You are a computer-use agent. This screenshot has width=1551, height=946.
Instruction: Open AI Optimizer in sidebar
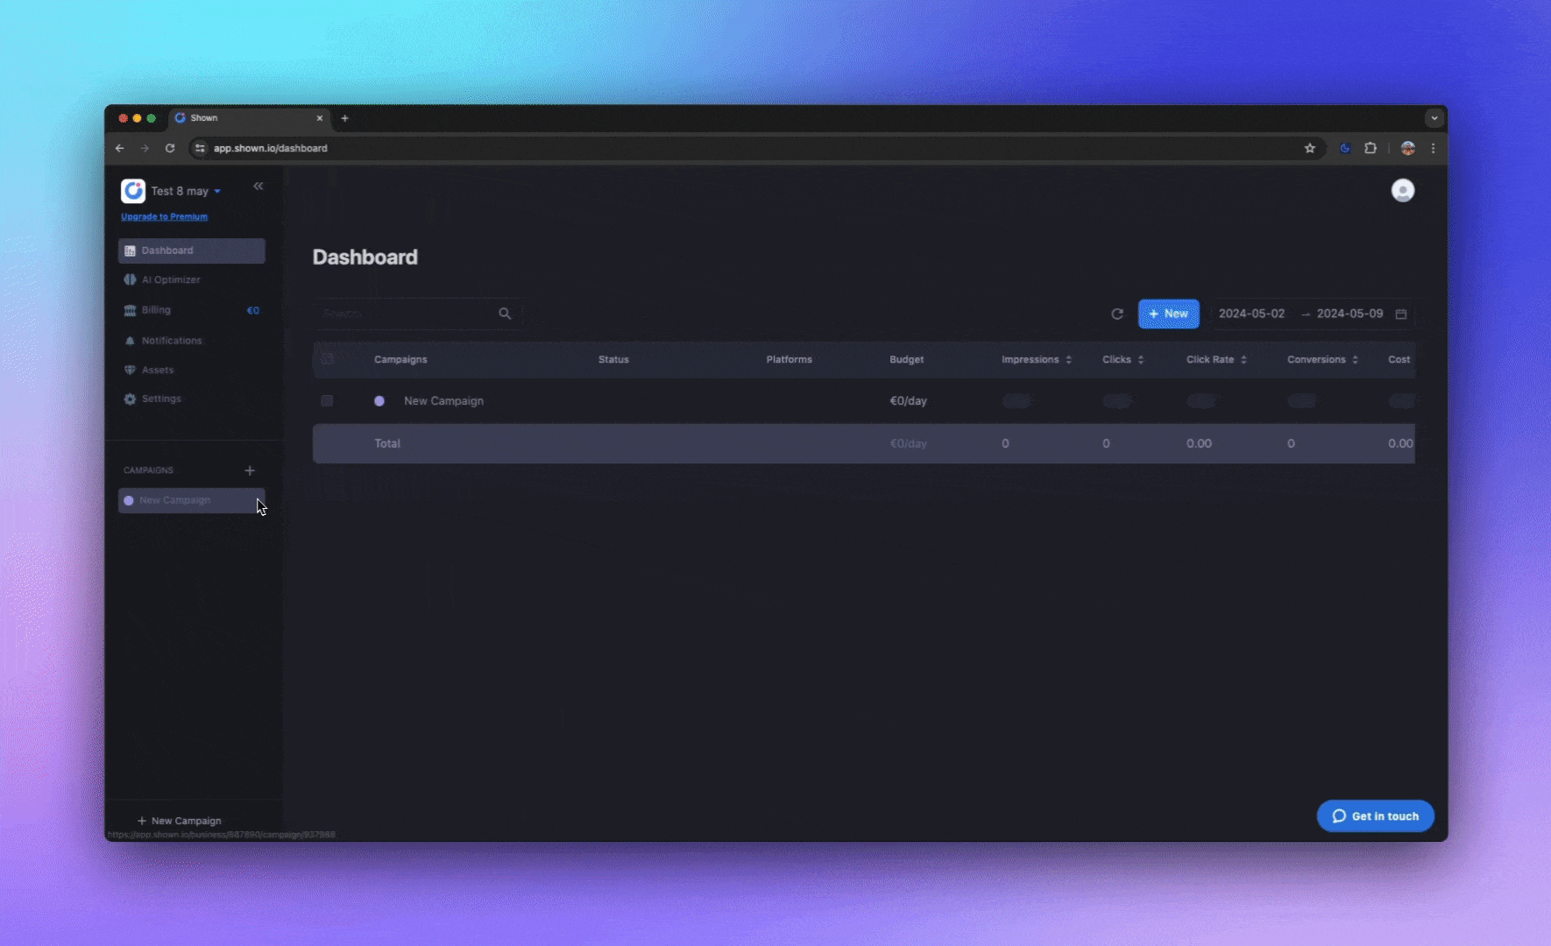[x=171, y=280]
